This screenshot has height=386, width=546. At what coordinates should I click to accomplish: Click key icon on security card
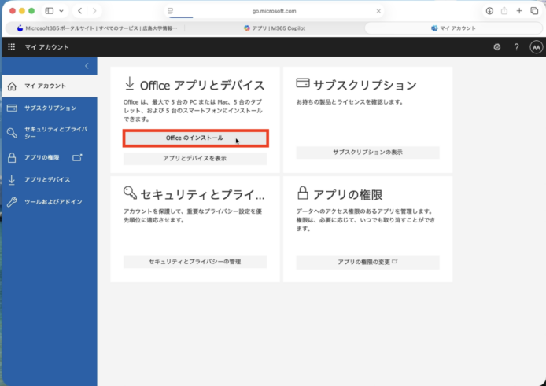pyautogui.click(x=130, y=193)
